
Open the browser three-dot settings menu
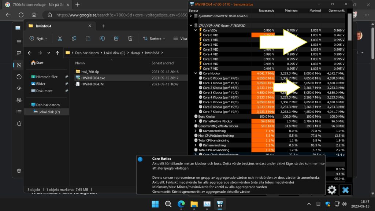pos(367,15)
